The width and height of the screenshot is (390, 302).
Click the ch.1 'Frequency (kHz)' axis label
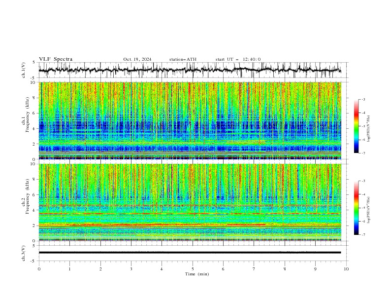[x=28, y=113]
